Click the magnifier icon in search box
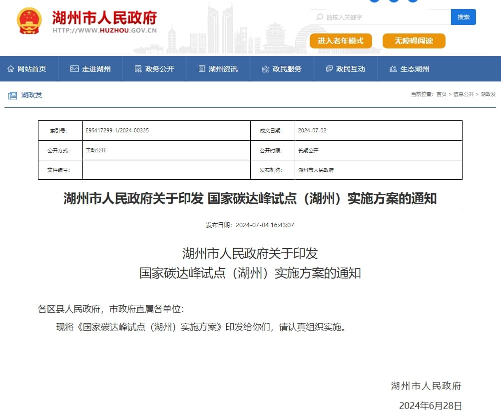 click(x=319, y=17)
